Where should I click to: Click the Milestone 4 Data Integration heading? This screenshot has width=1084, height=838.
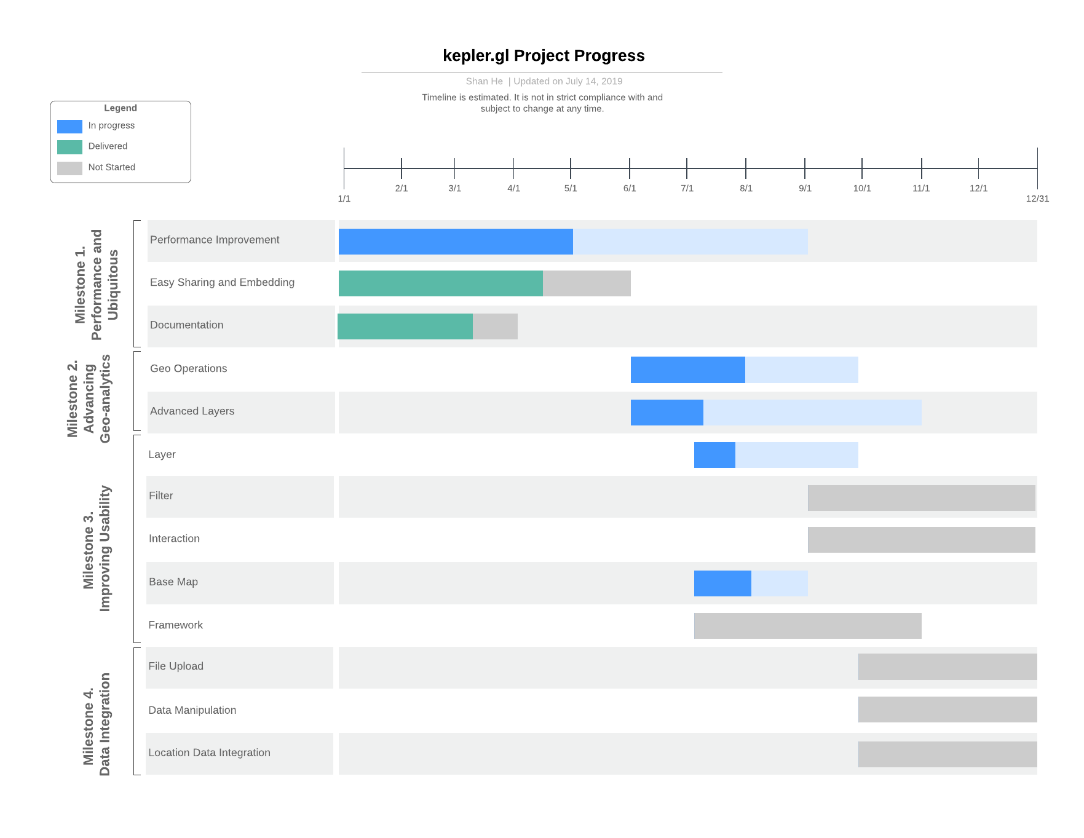tap(97, 724)
